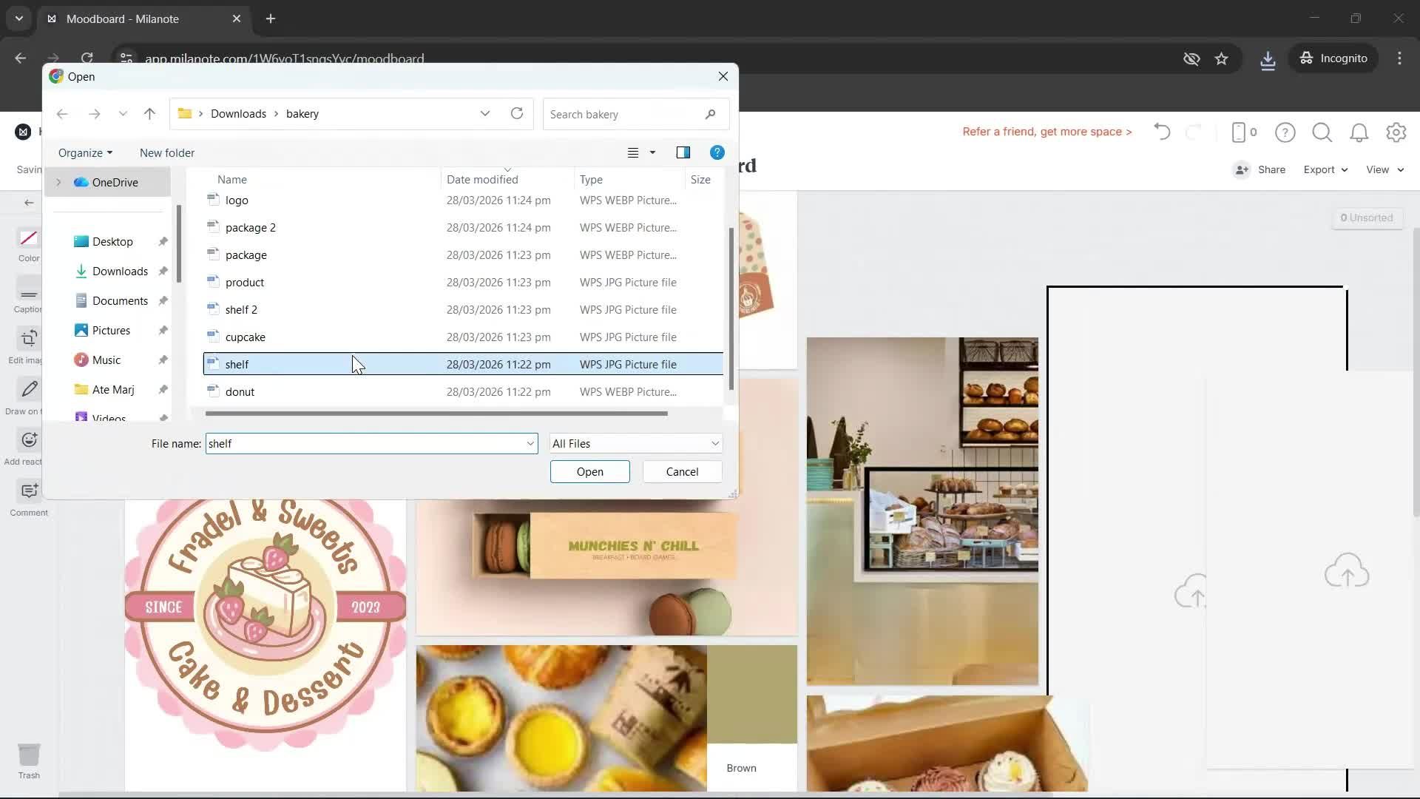Expand the OneDrive tree node
1420x799 pixels.
point(58,183)
